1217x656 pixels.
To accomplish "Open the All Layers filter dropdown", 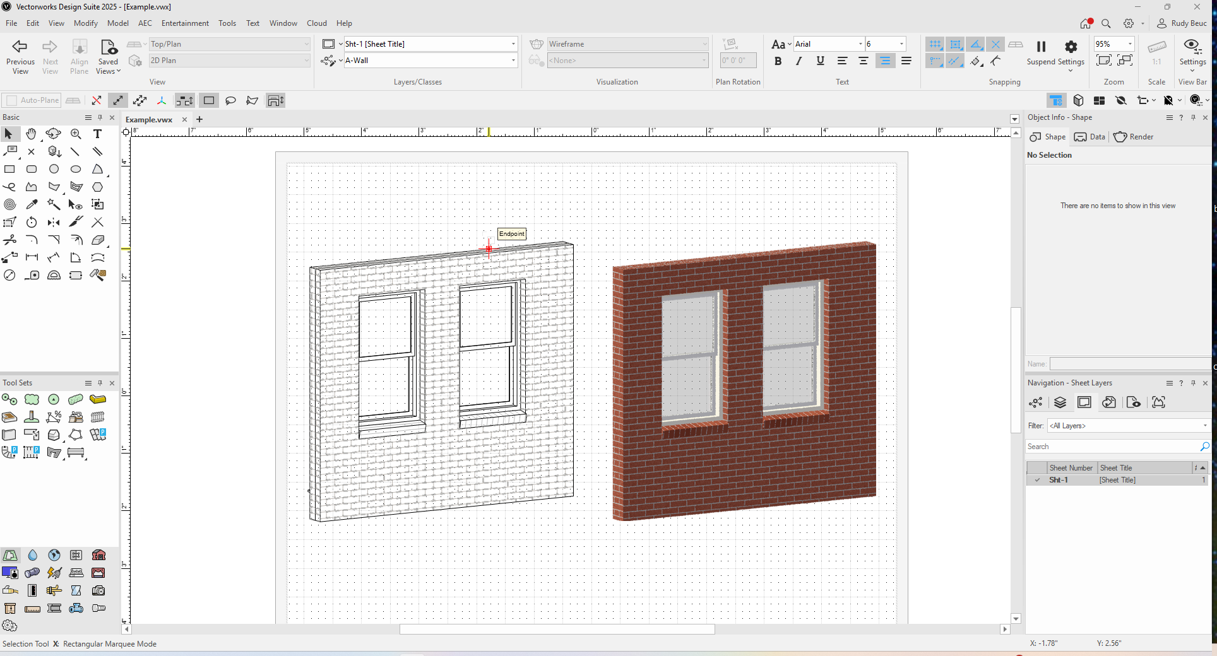I will tap(1127, 426).
